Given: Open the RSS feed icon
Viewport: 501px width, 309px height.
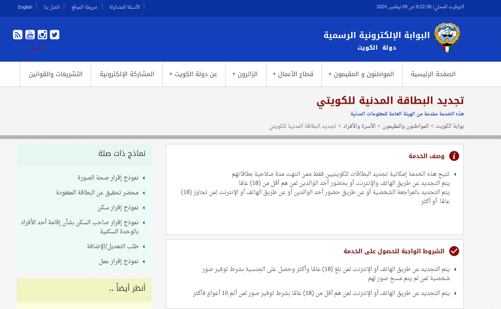Looking at the screenshot, I should pyautogui.click(x=17, y=35).
